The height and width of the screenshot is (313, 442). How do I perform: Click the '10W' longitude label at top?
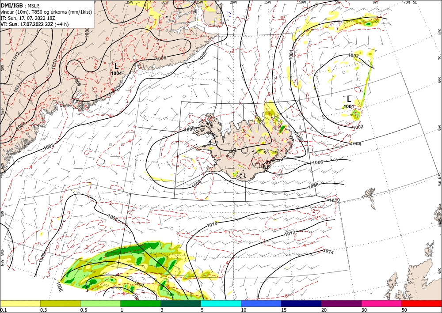pos(302,2)
